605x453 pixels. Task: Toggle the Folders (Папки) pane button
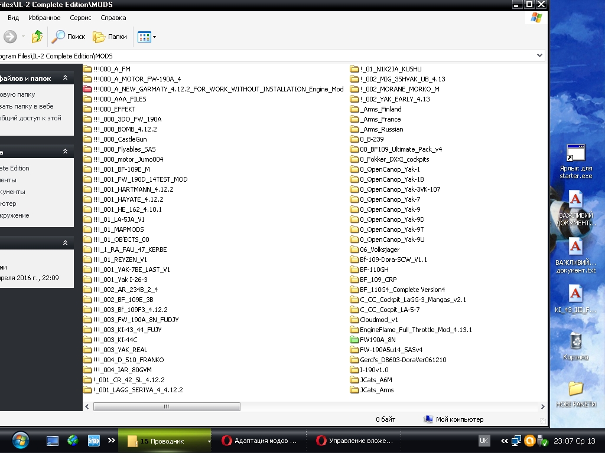click(109, 37)
